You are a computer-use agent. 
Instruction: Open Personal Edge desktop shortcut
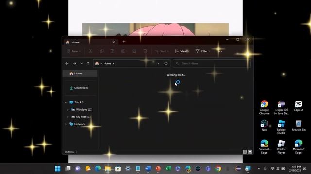tap(264, 147)
